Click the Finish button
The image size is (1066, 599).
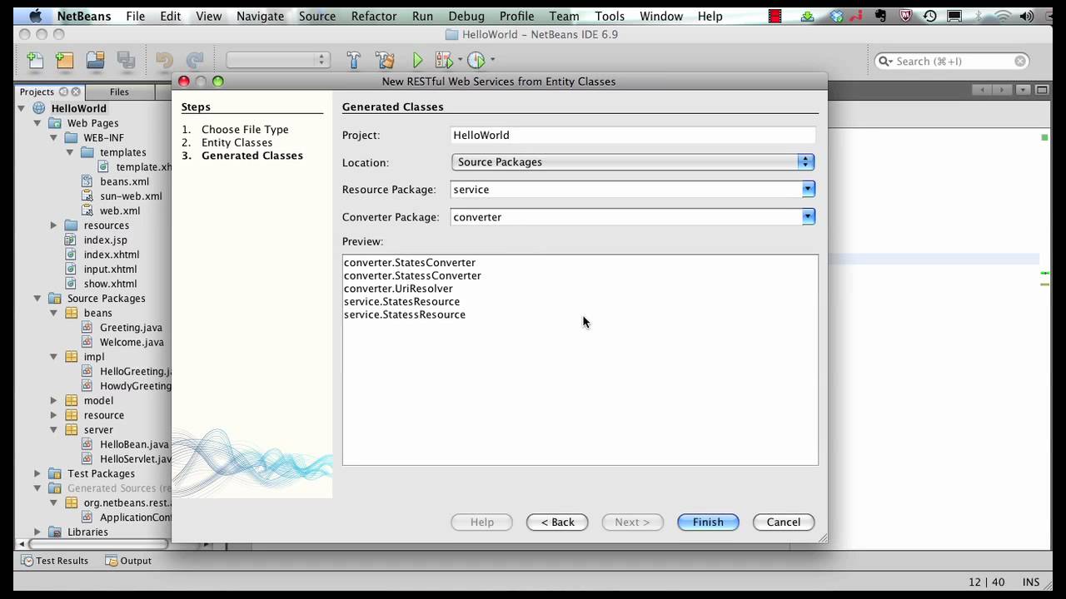point(708,522)
